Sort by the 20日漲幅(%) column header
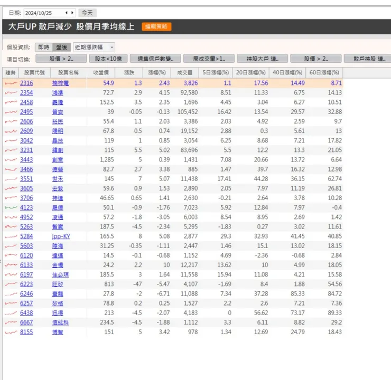This screenshot has height=380, width=391. (x=250, y=72)
